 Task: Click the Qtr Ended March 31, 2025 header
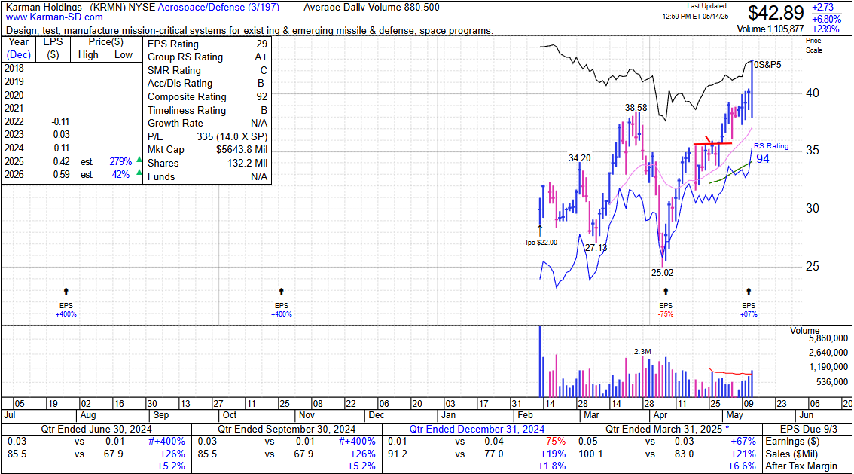[x=667, y=430]
